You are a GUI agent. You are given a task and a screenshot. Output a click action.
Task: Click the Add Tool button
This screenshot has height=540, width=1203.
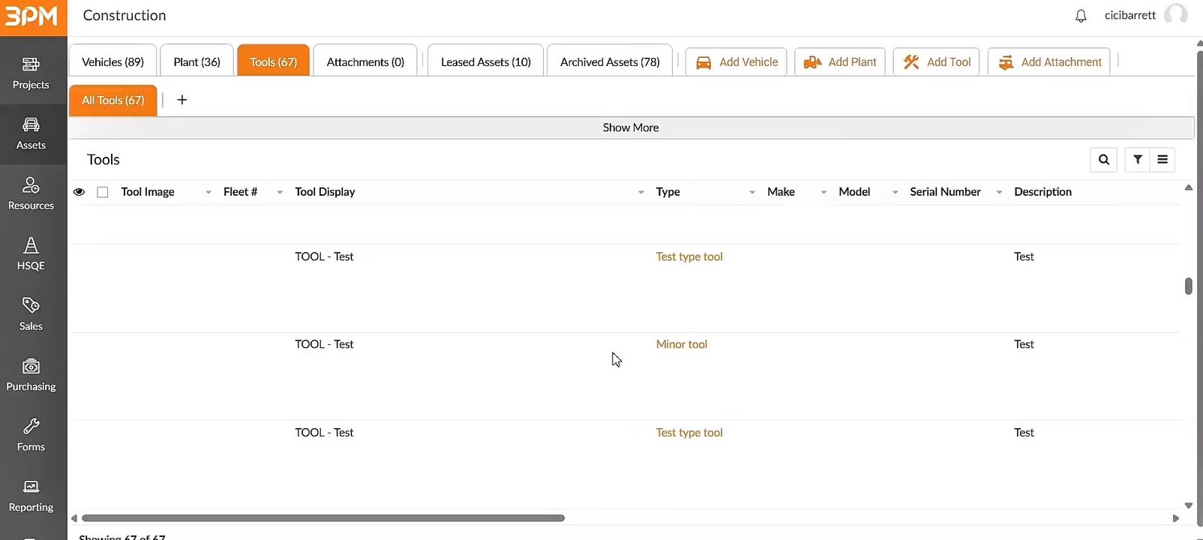click(x=936, y=61)
